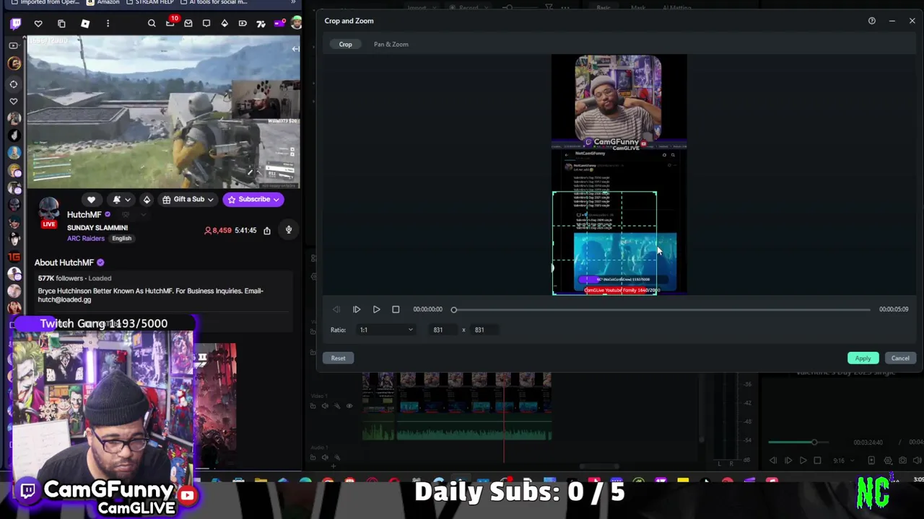Image resolution: width=924 pixels, height=519 pixels.
Task: Open the chat bubble icon in Twitch top bar
Action: [206, 24]
